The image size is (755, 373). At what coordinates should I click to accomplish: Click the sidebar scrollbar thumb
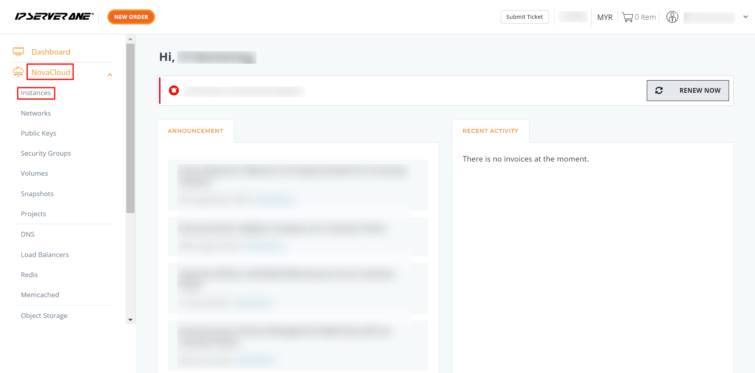131,128
